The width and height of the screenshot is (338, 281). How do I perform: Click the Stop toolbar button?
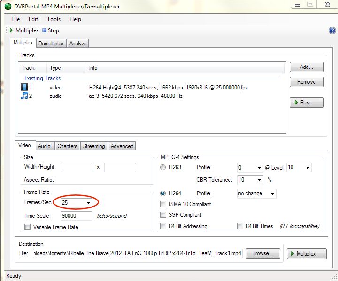point(51,30)
